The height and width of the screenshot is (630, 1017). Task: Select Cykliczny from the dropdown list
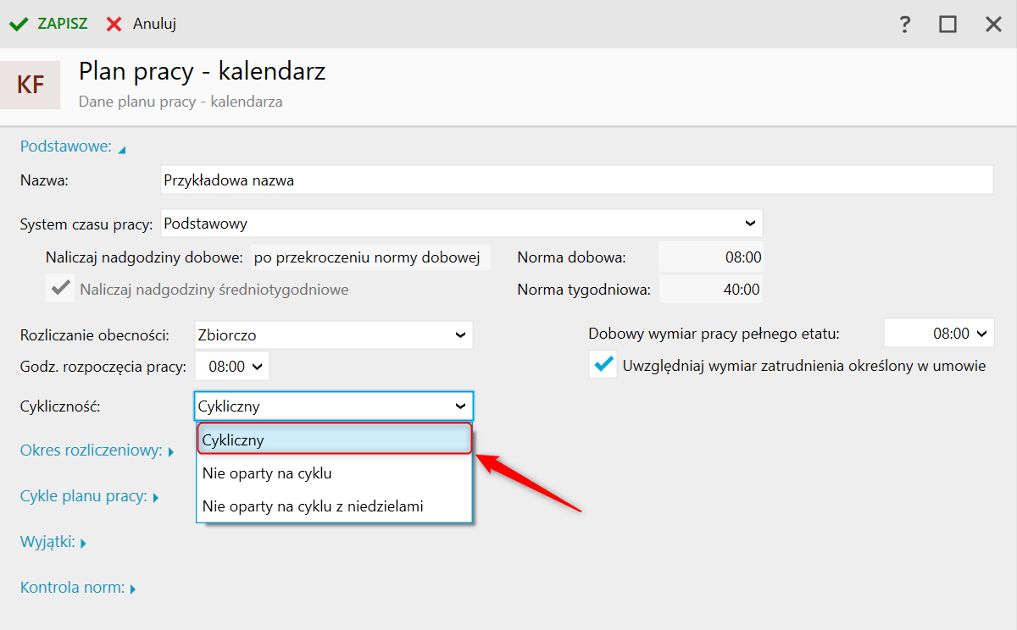tap(334, 440)
